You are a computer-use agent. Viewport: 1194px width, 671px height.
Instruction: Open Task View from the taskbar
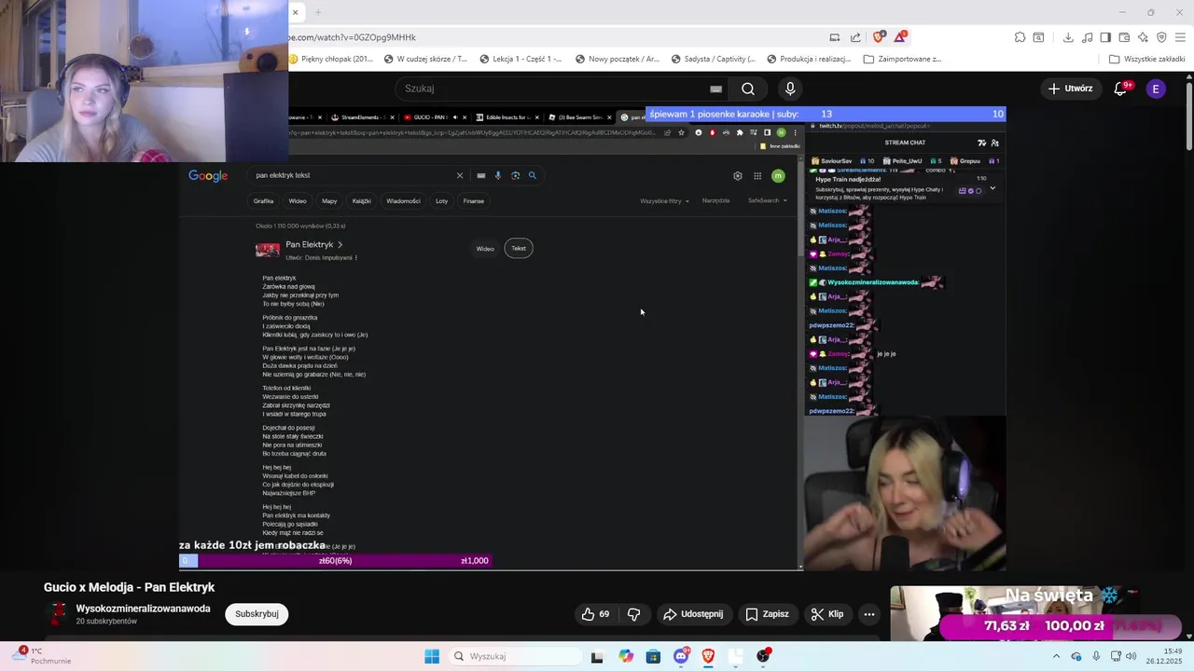coord(597,656)
